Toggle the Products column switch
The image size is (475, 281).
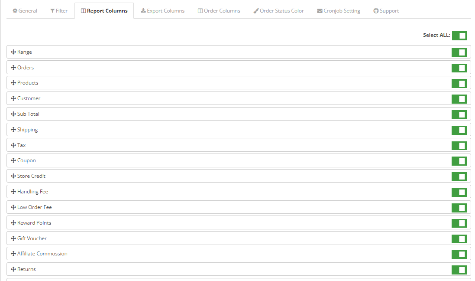[459, 83]
